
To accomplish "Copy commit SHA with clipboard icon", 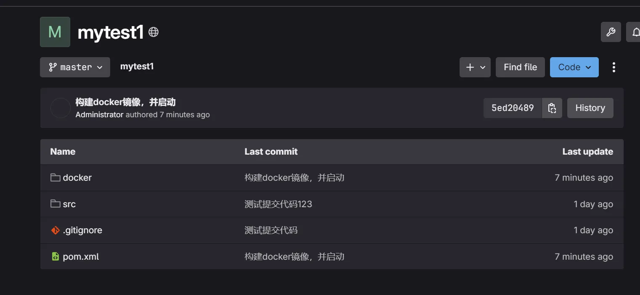I will coord(552,108).
